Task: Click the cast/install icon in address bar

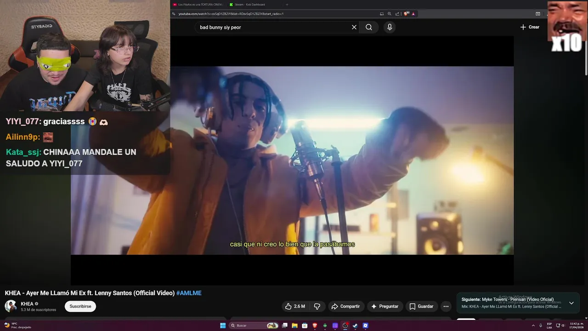Action: [382, 14]
